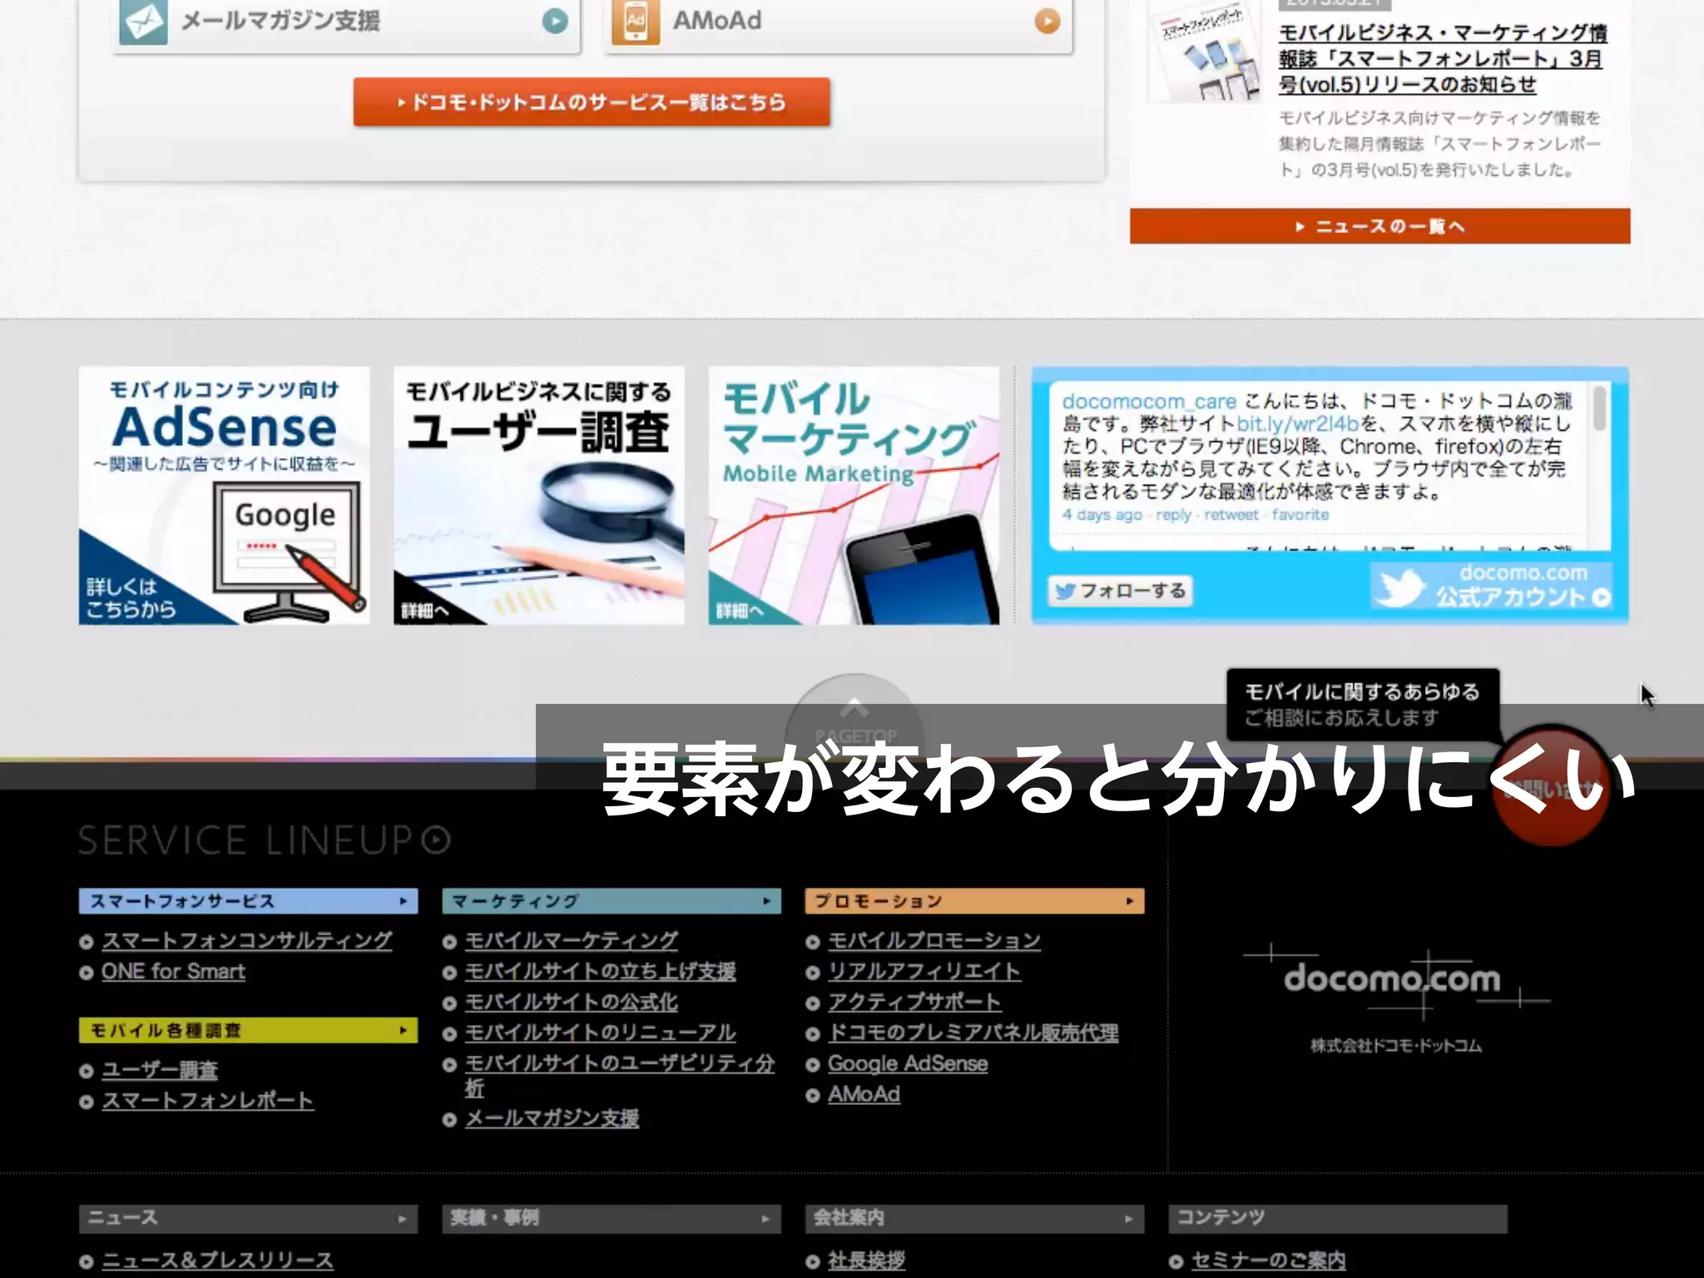Open ニュース&プレスリリース footer link

218,1261
